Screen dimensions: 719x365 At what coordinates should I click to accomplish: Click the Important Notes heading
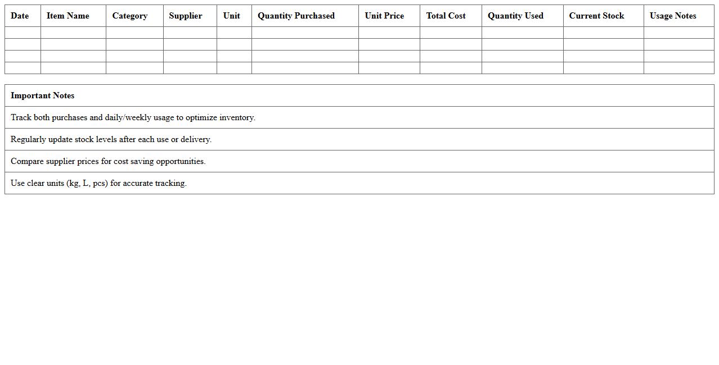pyautogui.click(x=43, y=95)
